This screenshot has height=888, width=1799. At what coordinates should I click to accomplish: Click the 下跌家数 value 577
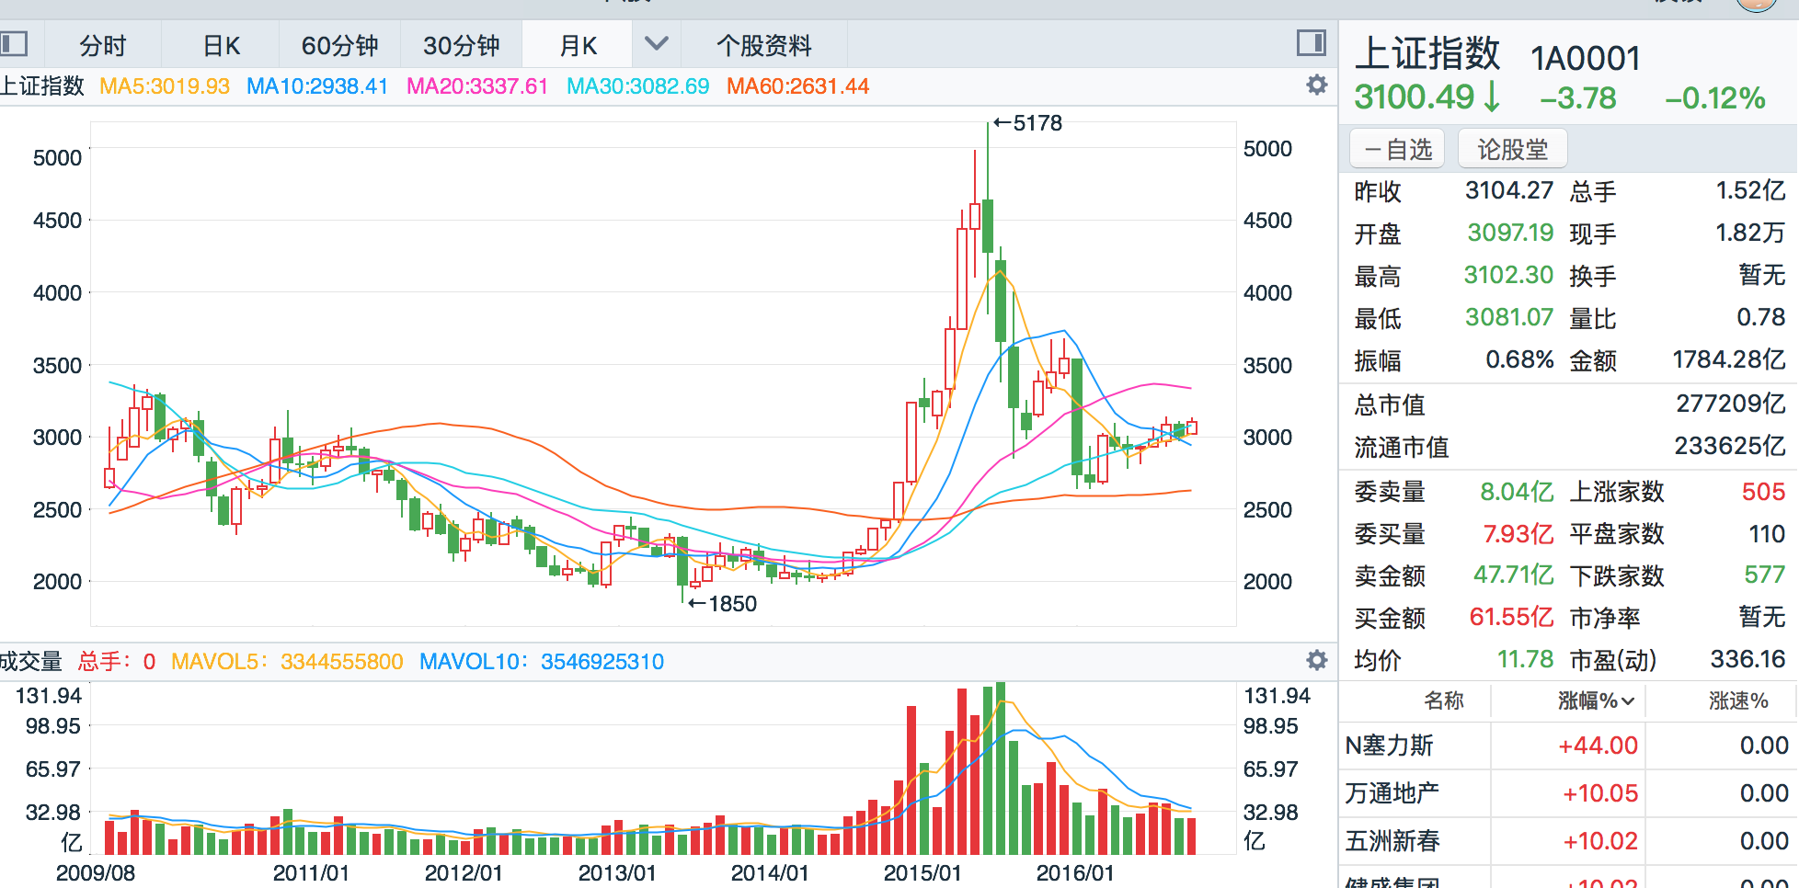(1764, 575)
